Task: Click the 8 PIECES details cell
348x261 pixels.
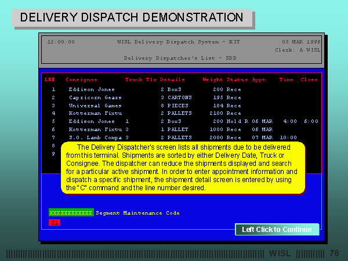Action: pyautogui.click(x=175, y=106)
